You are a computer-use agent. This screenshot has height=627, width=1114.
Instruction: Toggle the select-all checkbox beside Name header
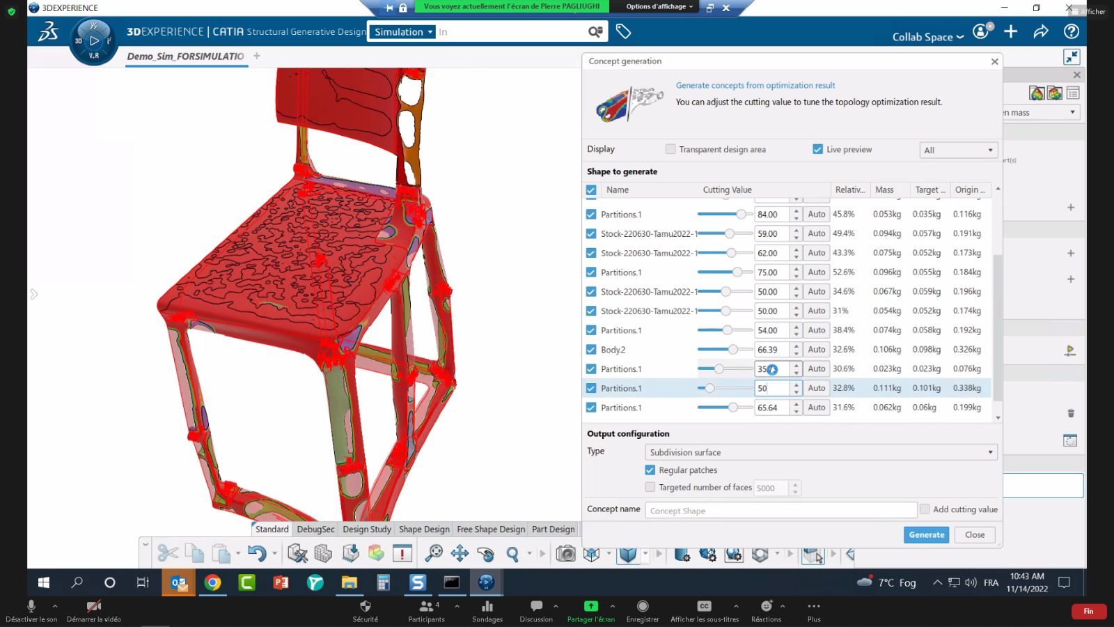(591, 190)
